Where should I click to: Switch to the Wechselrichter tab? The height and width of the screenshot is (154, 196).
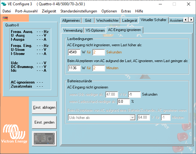pyautogui.click(x=108, y=20)
